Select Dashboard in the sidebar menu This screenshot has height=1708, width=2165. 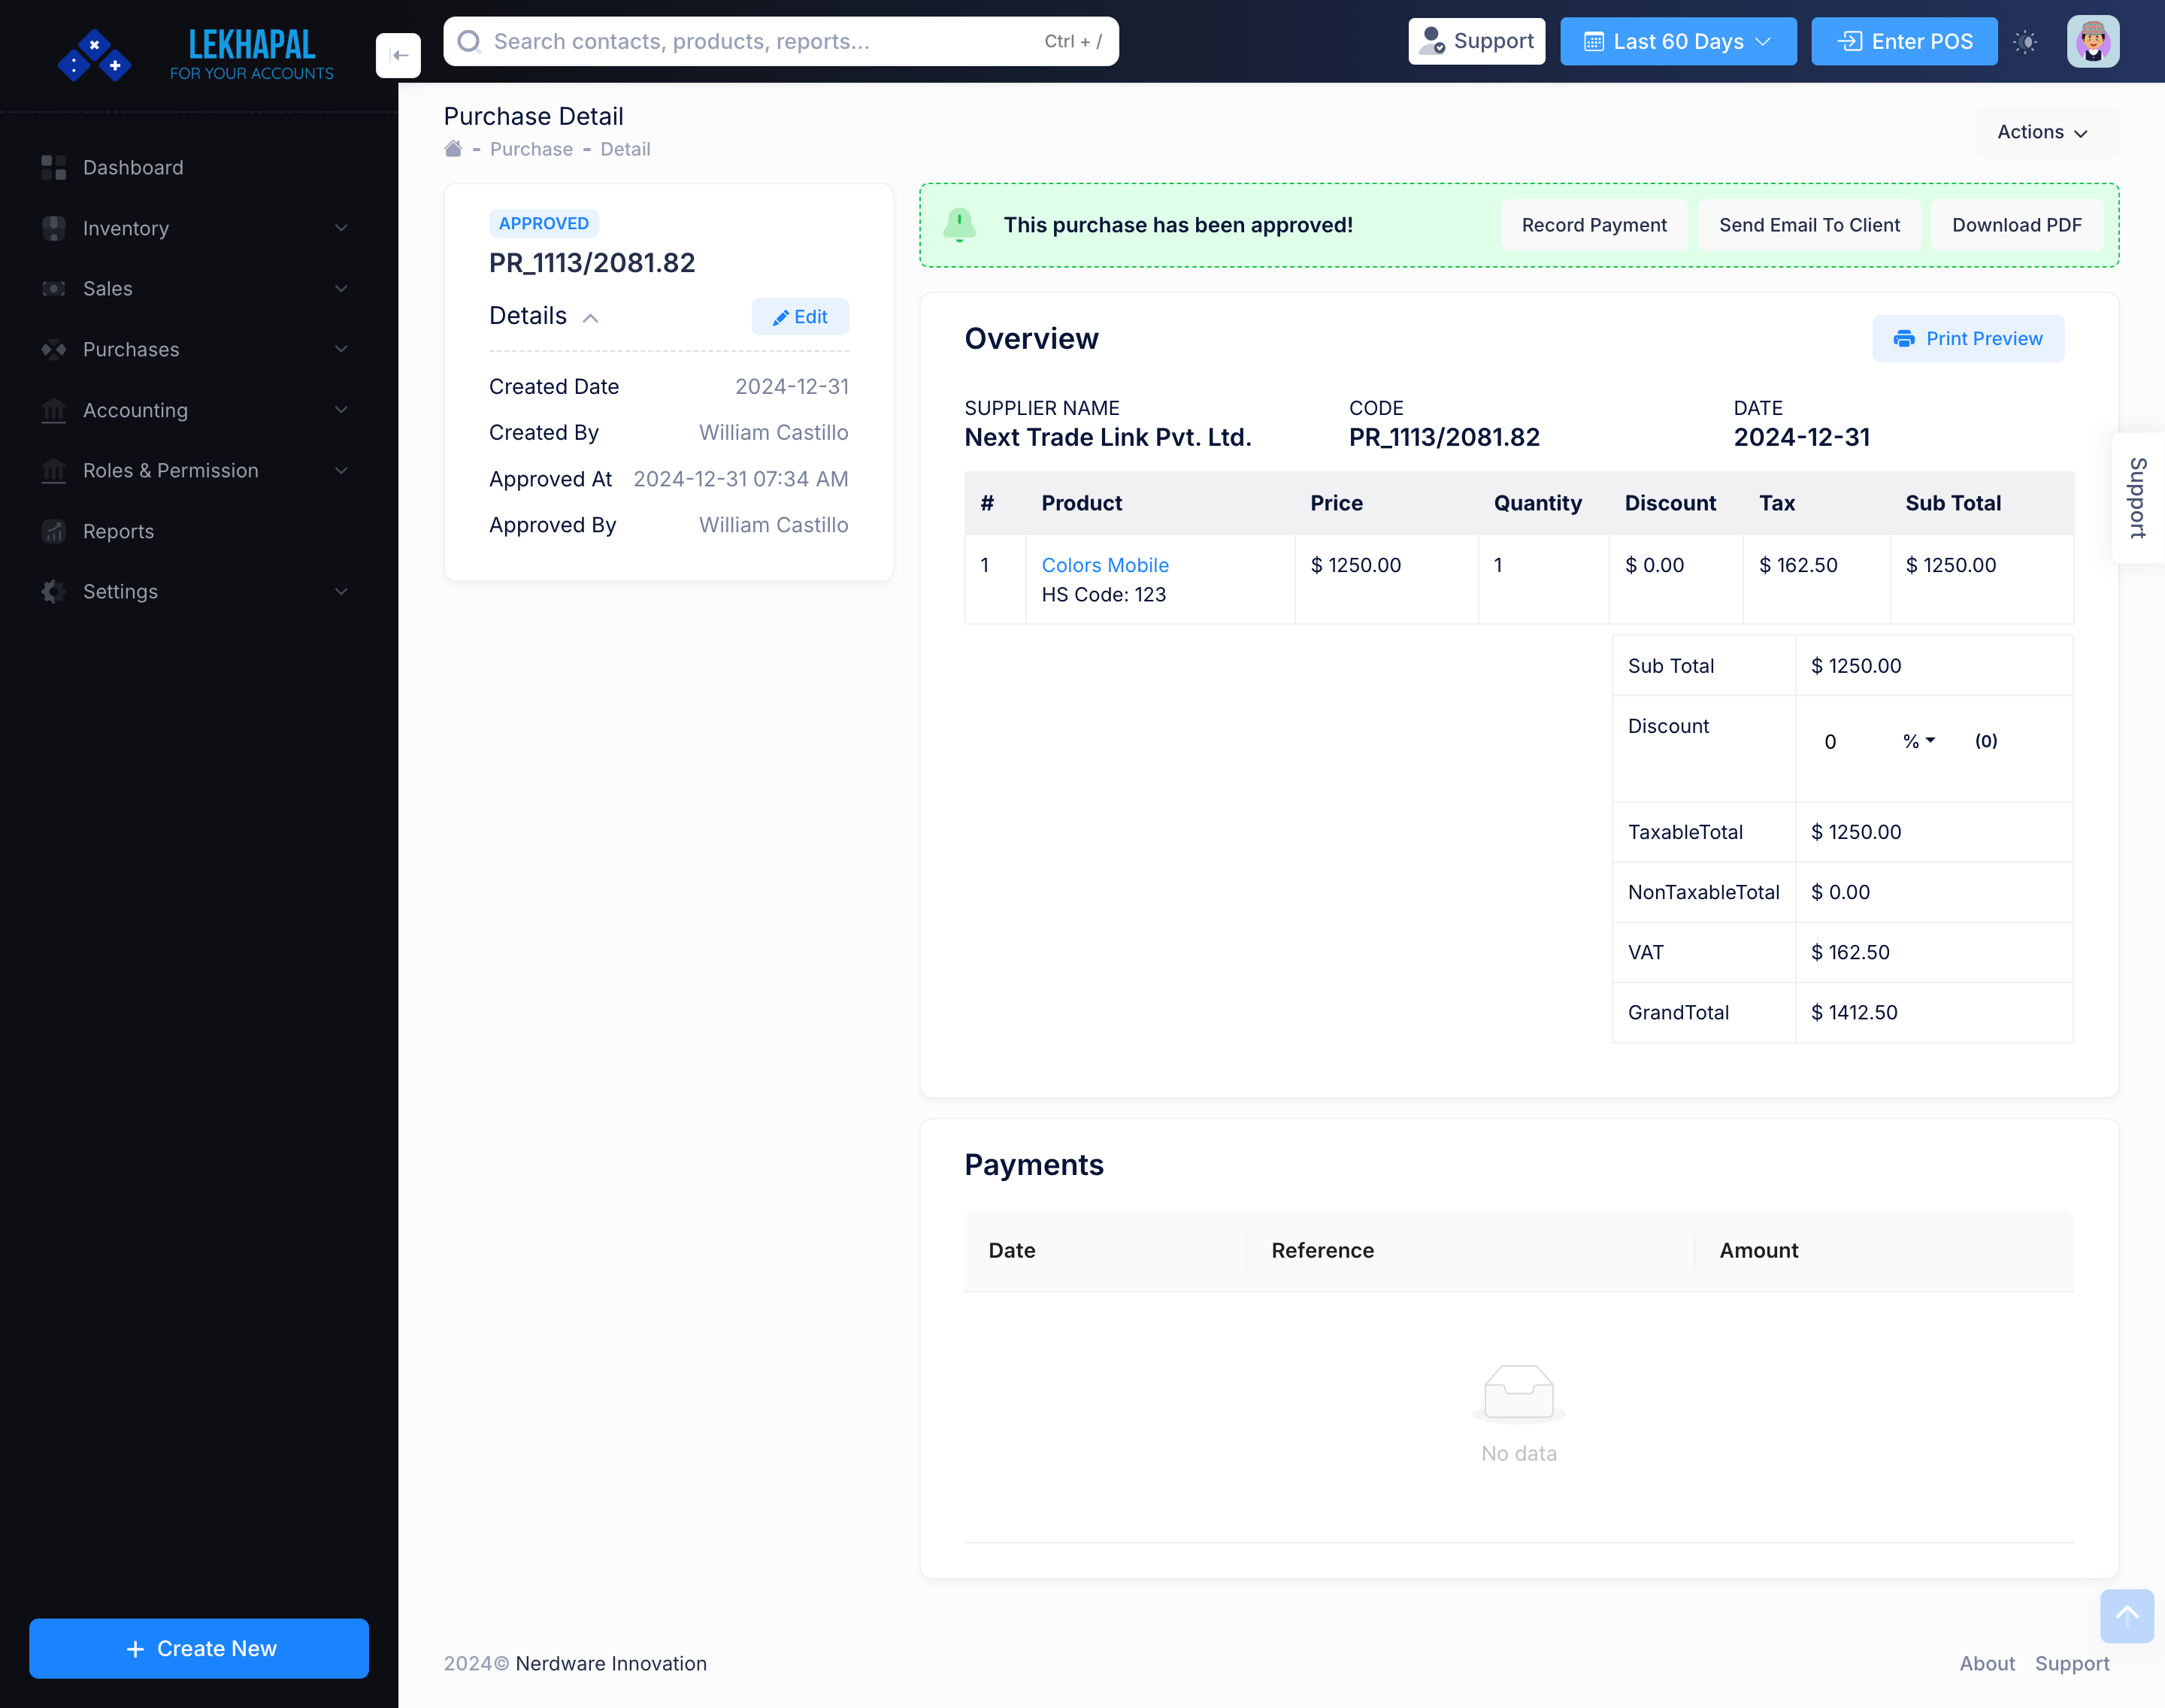click(133, 167)
